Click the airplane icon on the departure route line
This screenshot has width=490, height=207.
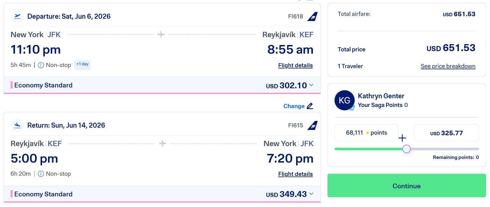[161, 35]
